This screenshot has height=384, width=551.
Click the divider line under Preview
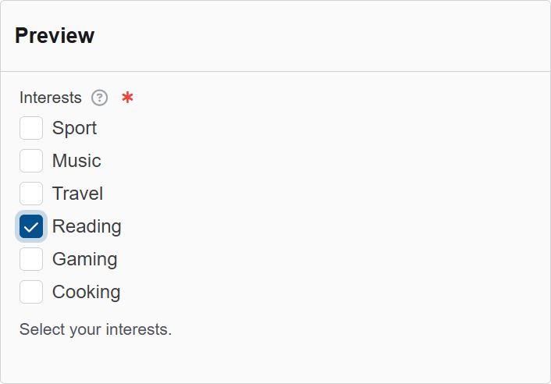click(x=275, y=71)
